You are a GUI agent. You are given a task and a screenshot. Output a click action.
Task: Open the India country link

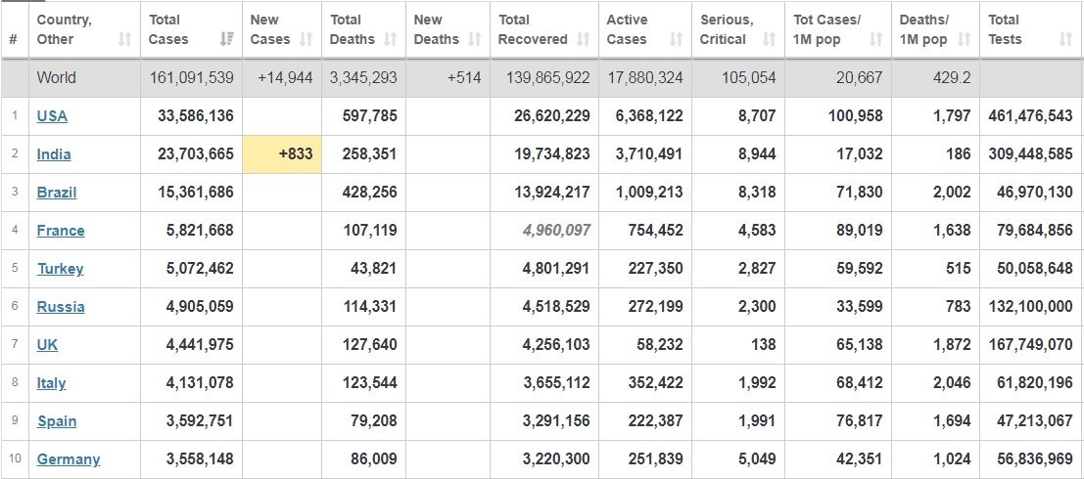pyautogui.click(x=54, y=153)
